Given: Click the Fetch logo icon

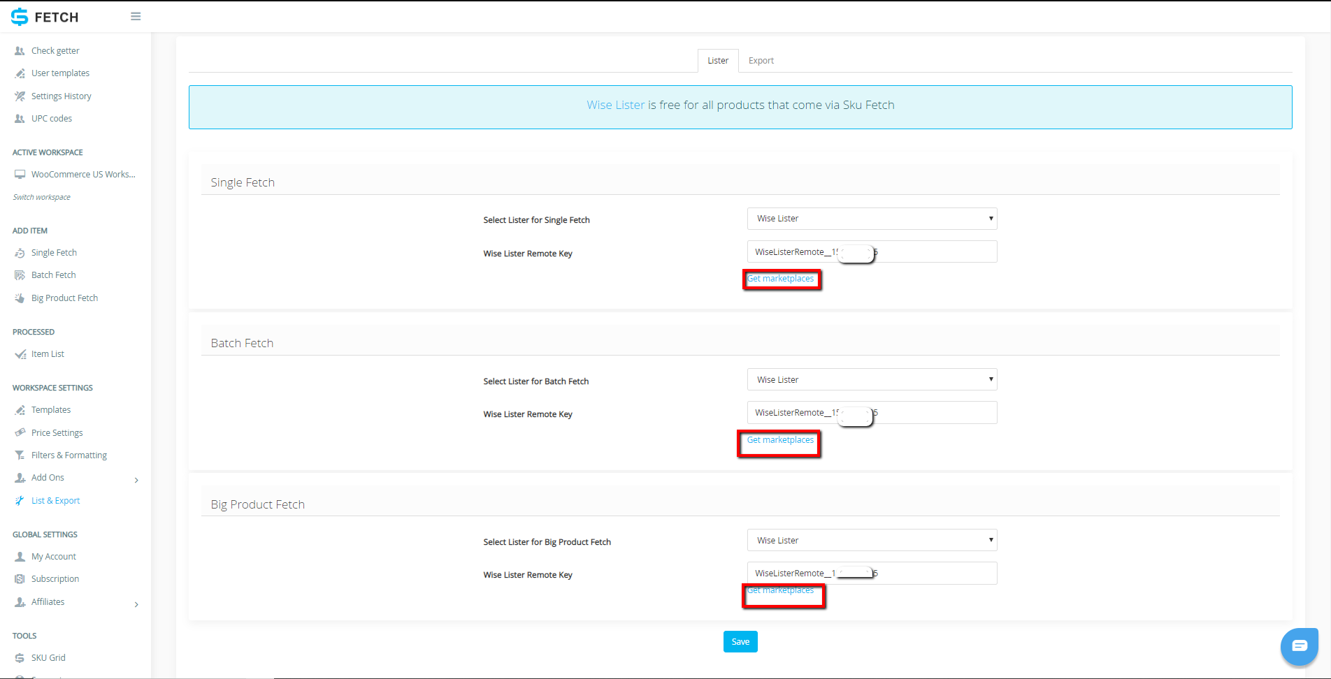Looking at the screenshot, I should point(20,17).
